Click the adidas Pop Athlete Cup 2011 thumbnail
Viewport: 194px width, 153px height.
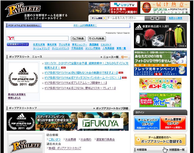(23, 78)
